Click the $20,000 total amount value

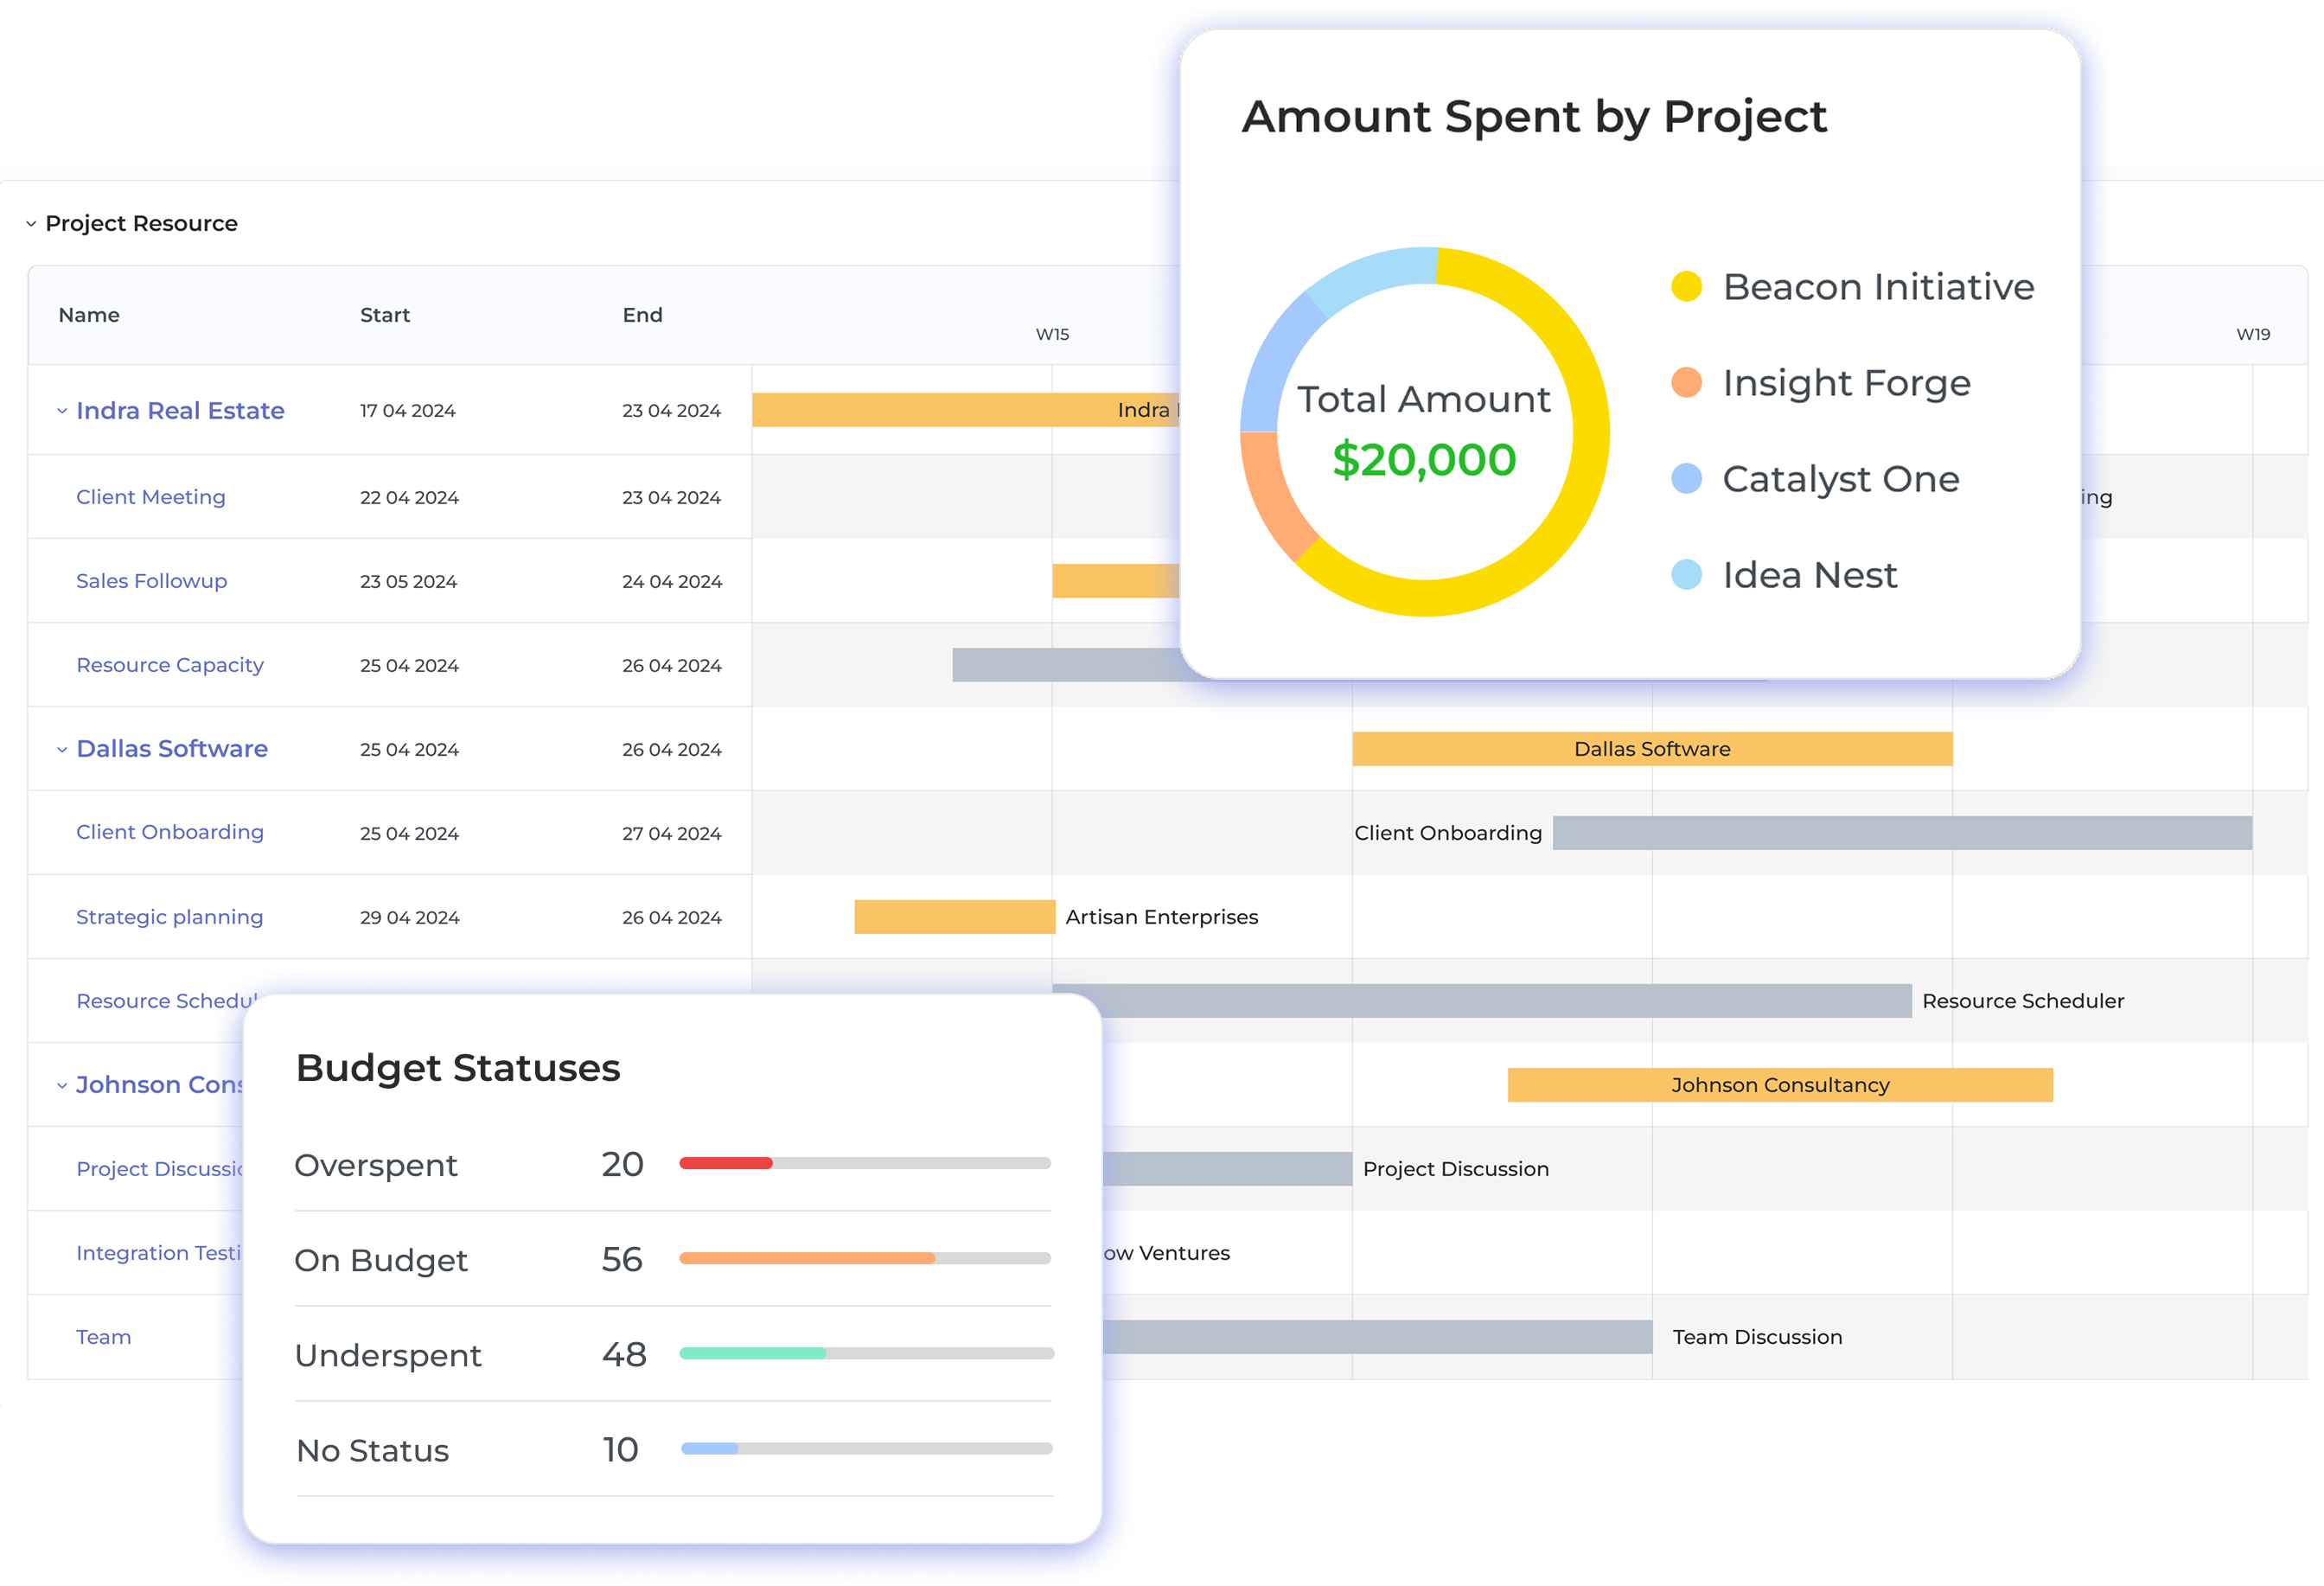click(x=1424, y=460)
